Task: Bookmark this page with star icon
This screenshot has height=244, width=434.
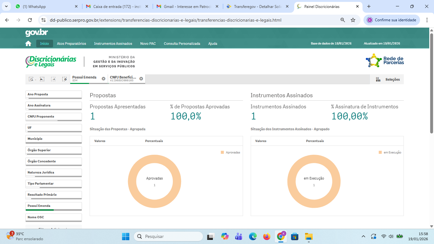Action: point(353,20)
